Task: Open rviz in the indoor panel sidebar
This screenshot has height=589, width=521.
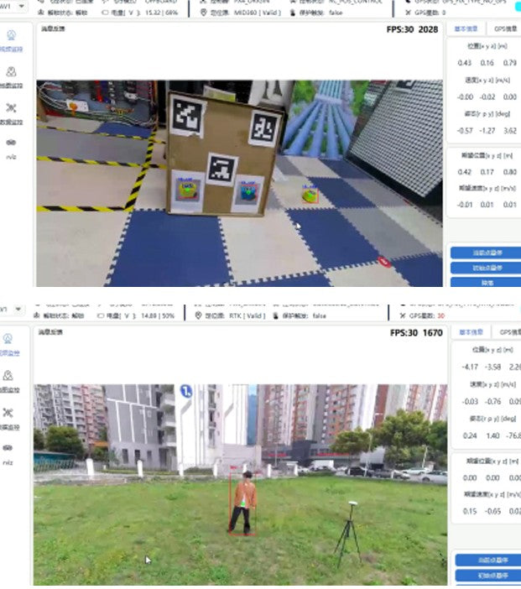Action: pos(11,149)
